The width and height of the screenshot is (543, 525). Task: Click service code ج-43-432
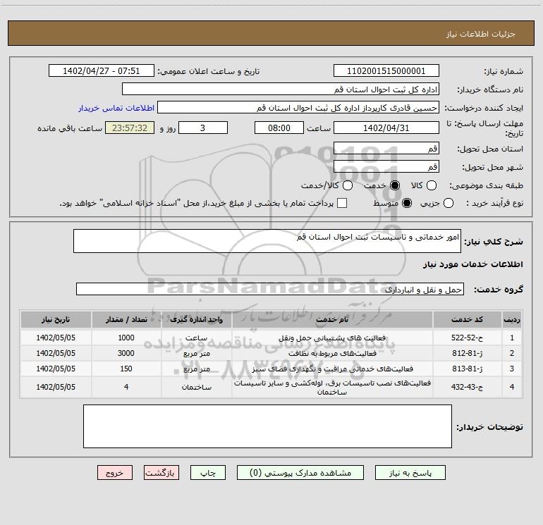(467, 387)
